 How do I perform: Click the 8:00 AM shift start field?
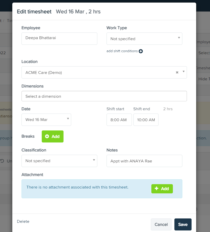119,119
